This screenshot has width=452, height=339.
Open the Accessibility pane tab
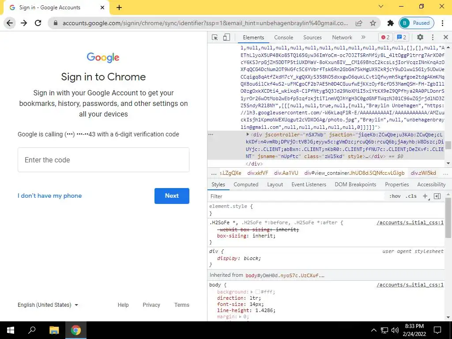pos(431,185)
